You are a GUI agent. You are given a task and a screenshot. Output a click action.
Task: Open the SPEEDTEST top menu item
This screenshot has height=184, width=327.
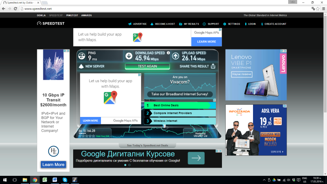(56, 16)
